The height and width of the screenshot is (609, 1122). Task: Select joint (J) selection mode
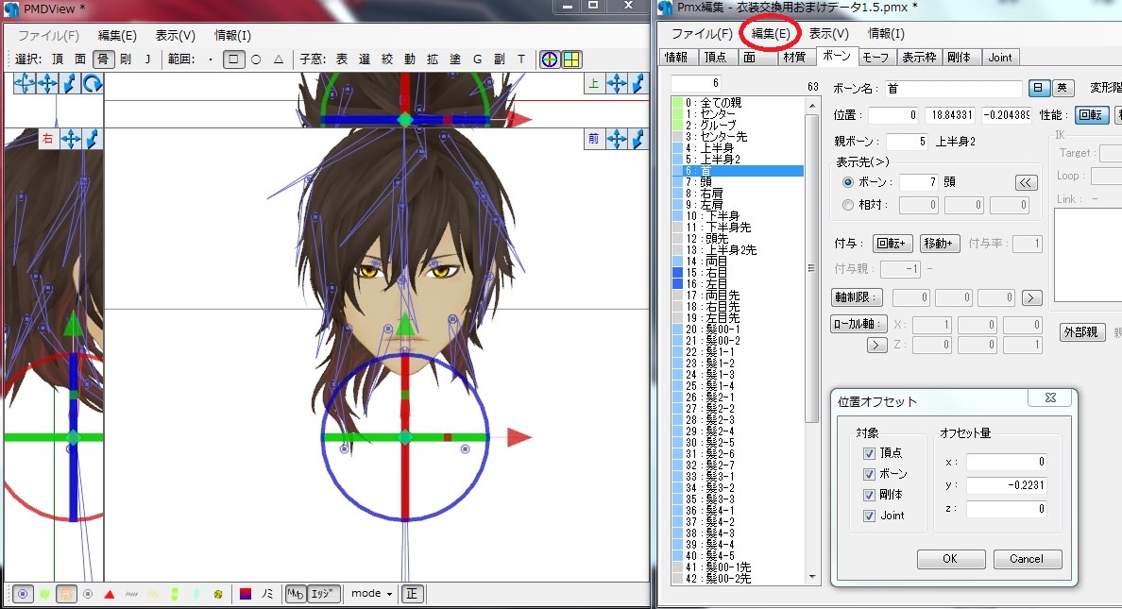(x=147, y=59)
